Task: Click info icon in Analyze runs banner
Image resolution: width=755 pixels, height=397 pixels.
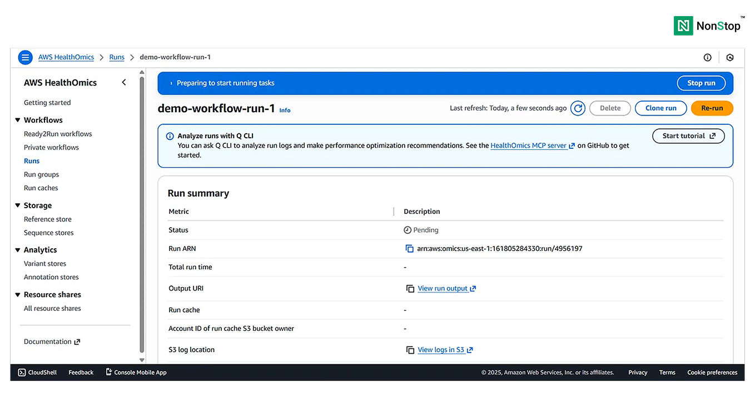Action: [x=170, y=136]
